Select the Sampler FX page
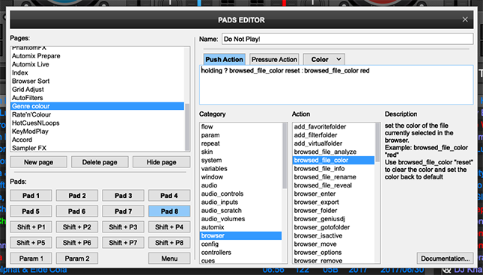483x275 pixels. pos(97,148)
